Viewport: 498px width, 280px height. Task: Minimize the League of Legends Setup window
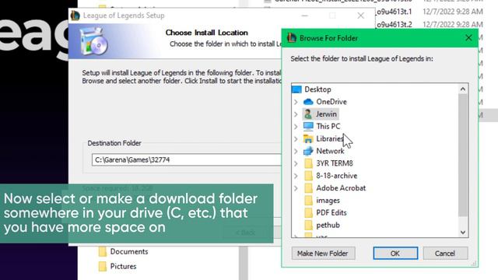click(x=304, y=16)
